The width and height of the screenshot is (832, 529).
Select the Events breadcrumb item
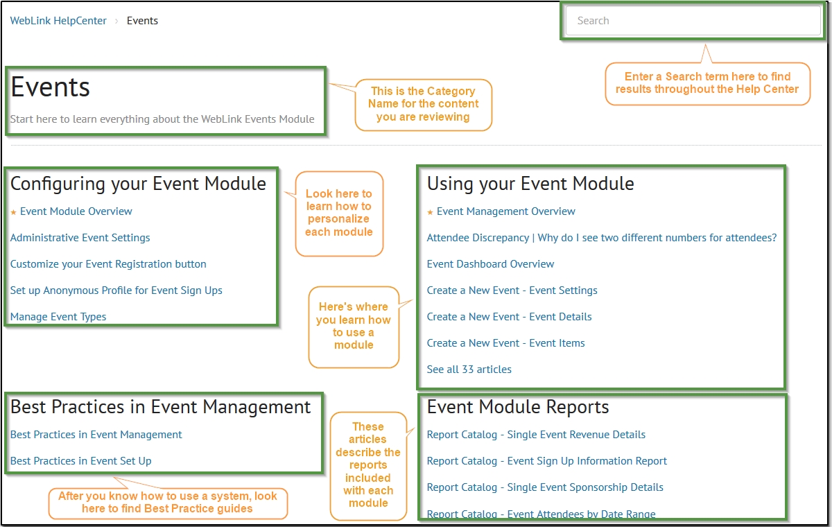click(142, 21)
